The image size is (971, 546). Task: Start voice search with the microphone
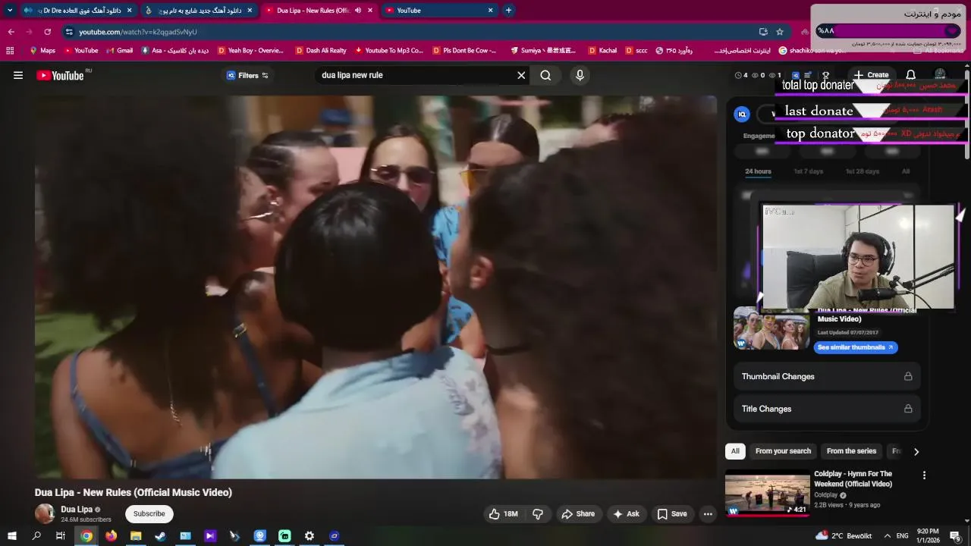coord(580,75)
